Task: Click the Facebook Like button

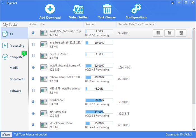Action: [x=6, y=135]
